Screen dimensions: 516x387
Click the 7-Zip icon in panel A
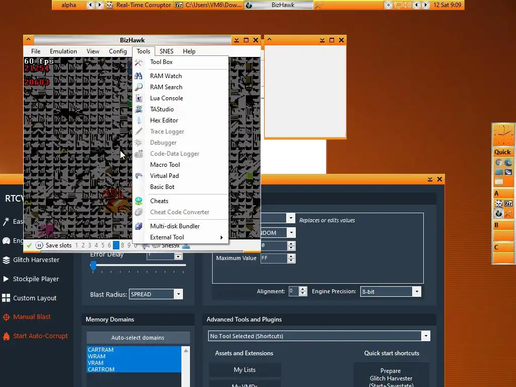coord(508,204)
